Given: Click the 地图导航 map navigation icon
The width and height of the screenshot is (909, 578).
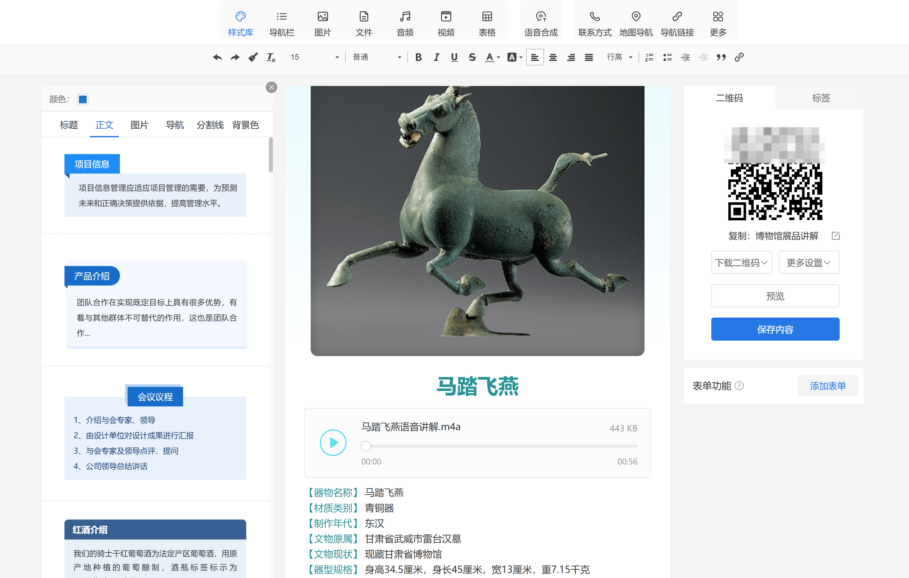Looking at the screenshot, I should pyautogui.click(x=636, y=23).
